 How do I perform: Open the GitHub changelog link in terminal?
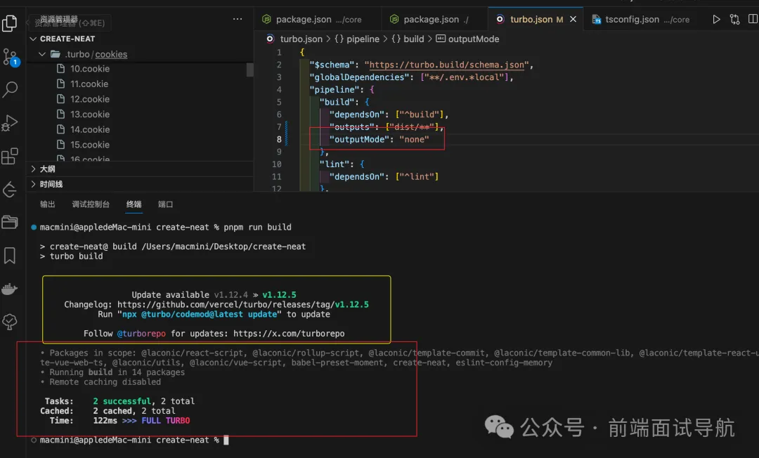pyautogui.click(x=242, y=305)
